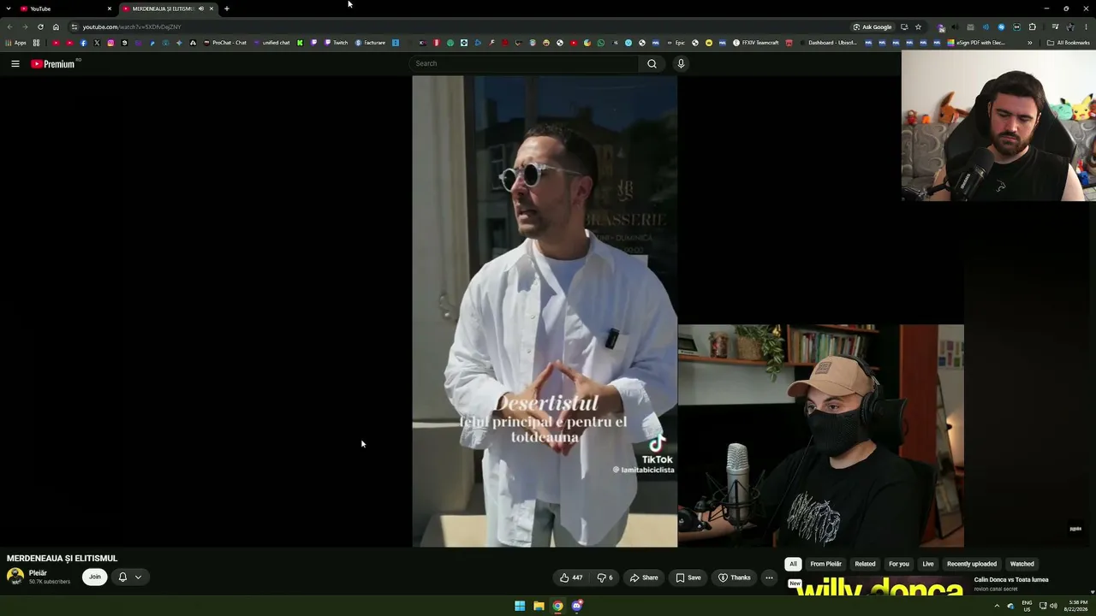1096x616 pixels.
Task: Select the Watched chip
Action: (x=1022, y=564)
